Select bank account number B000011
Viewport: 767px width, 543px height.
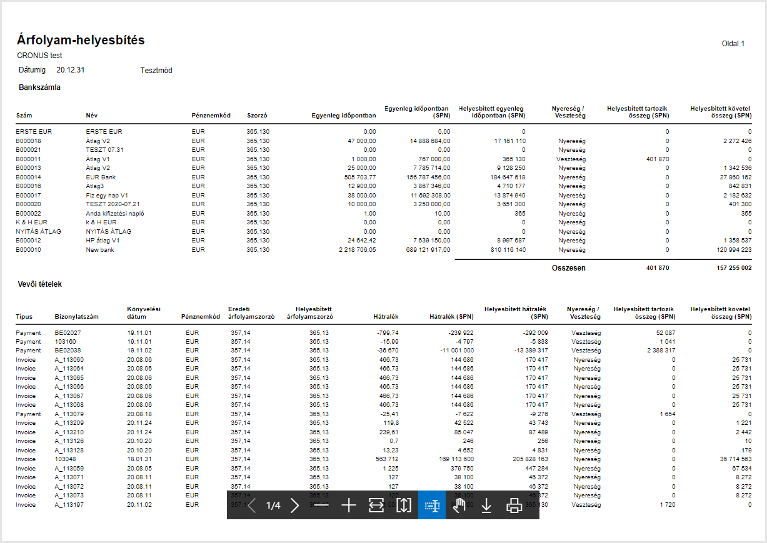[x=29, y=159]
